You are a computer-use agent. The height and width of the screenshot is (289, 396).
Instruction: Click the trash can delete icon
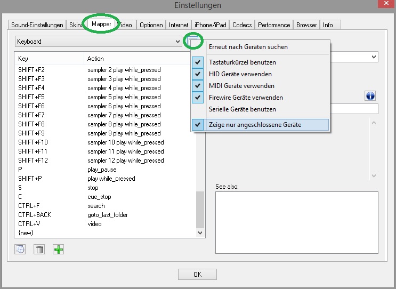coord(39,249)
